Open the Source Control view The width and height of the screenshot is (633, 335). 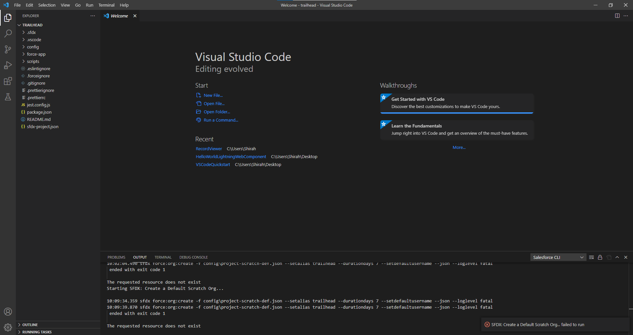pos(8,49)
